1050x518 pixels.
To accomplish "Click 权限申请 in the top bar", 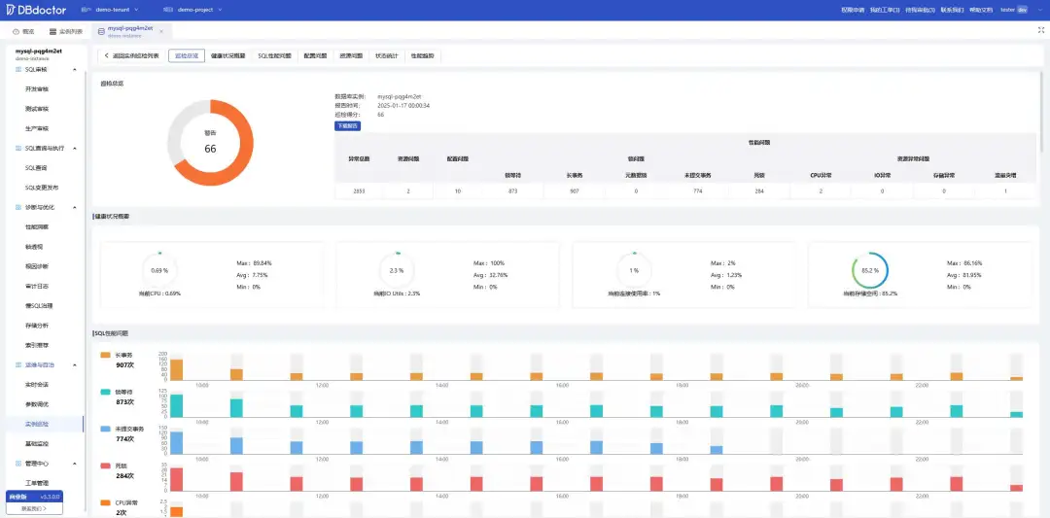I will click(853, 10).
